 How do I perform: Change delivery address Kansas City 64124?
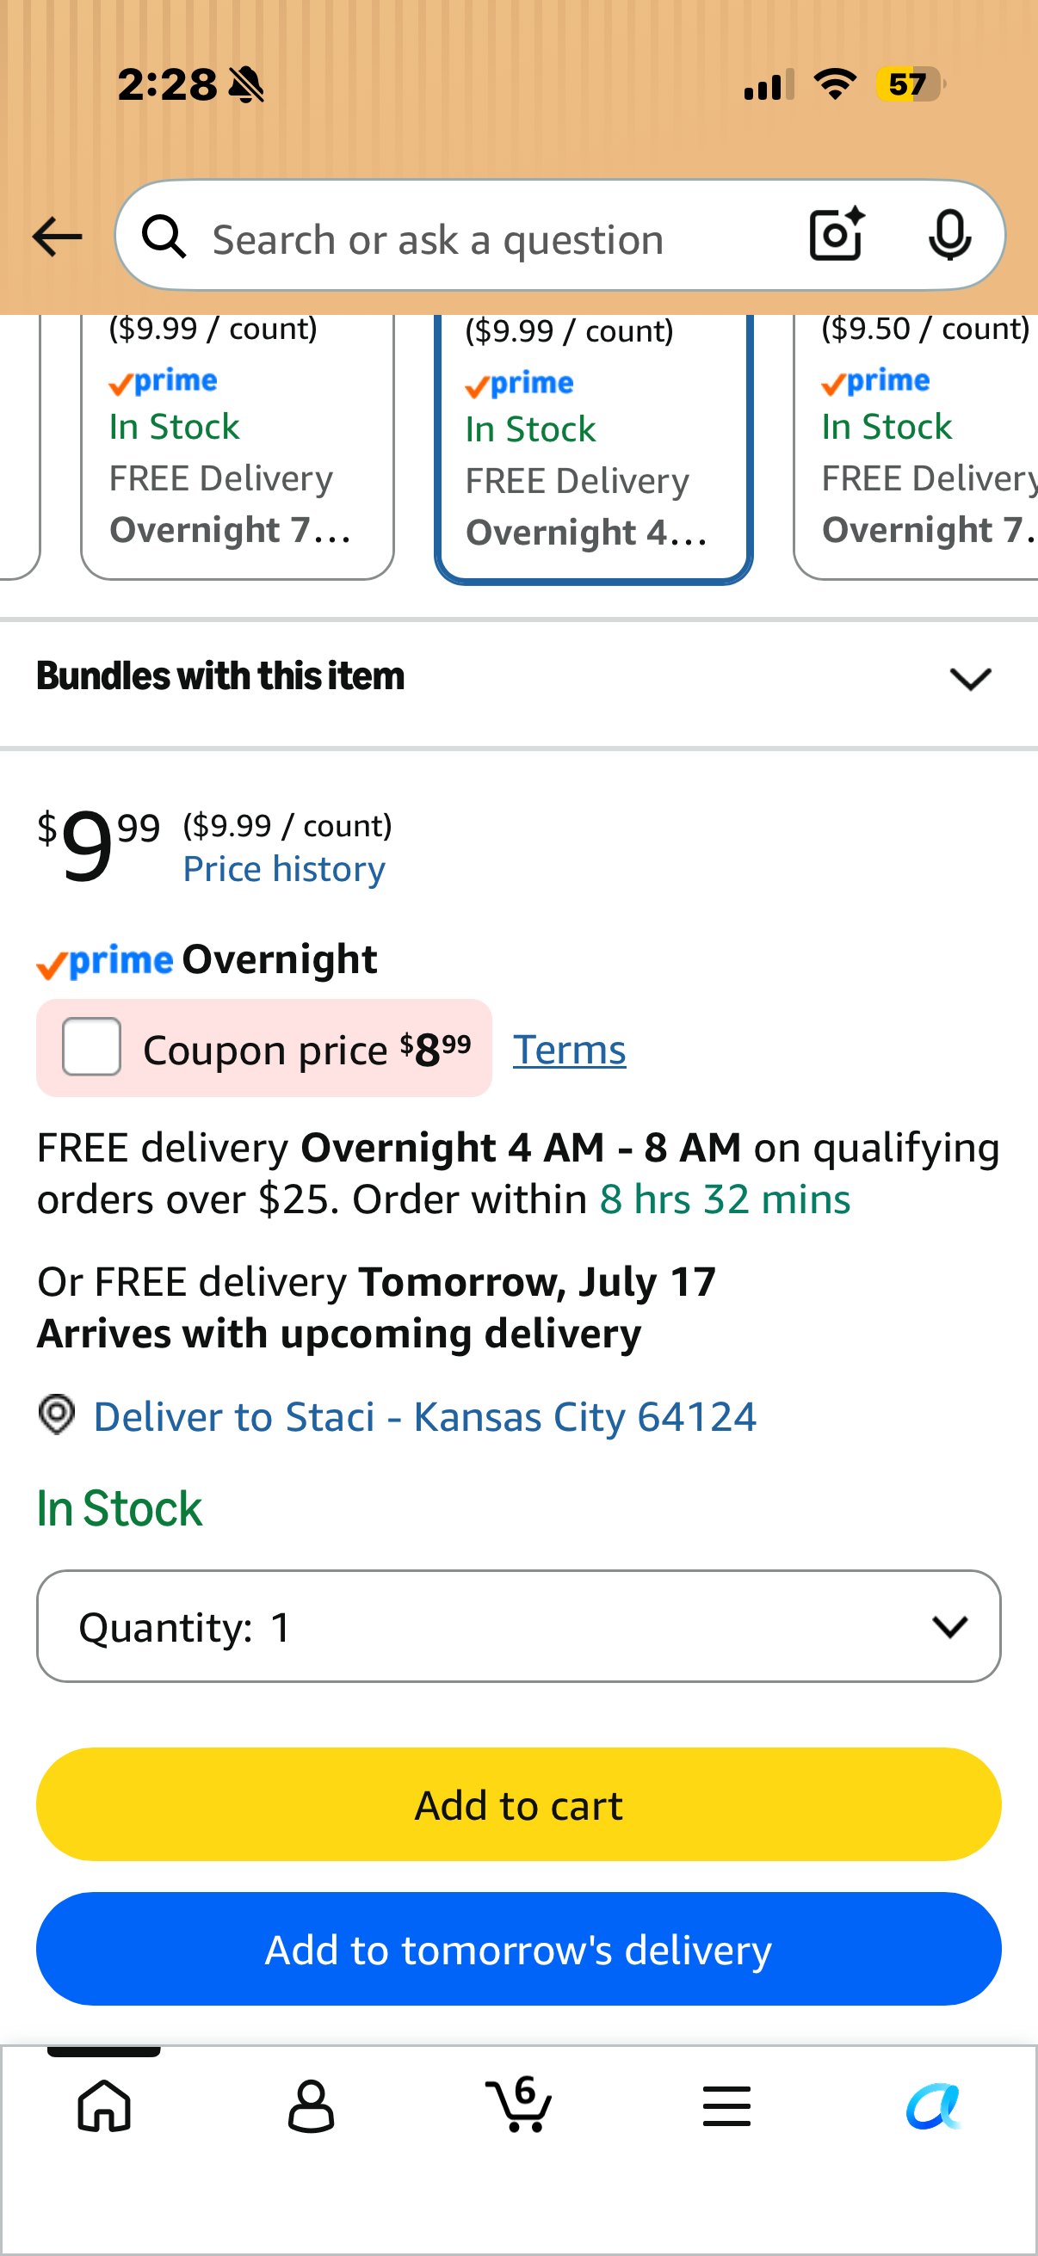[424, 1416]
